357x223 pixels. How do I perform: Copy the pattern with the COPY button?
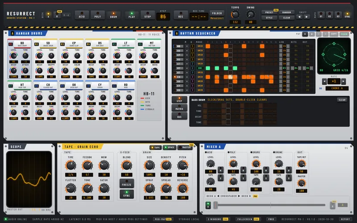point(334,34)
